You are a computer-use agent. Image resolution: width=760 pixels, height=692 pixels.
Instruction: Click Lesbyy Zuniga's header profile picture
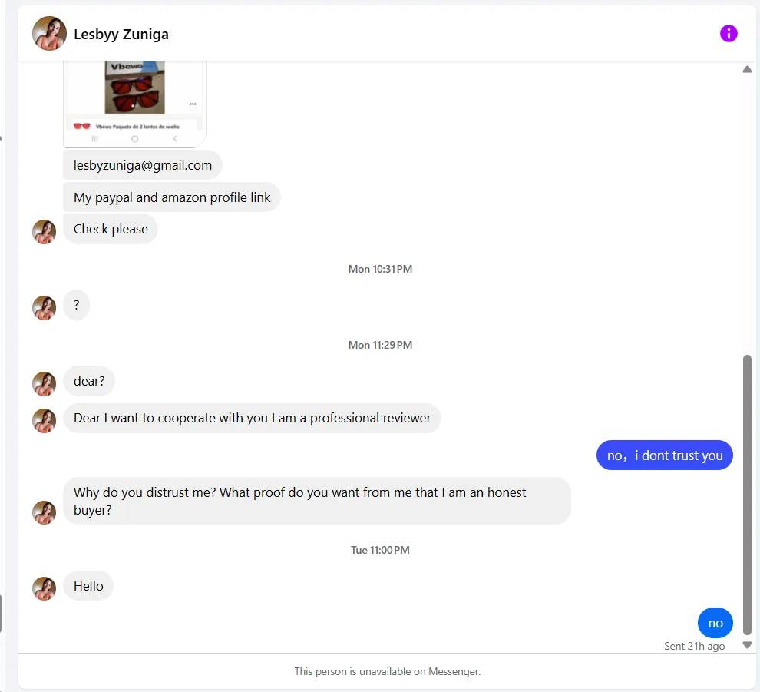(x=49, y=34)
